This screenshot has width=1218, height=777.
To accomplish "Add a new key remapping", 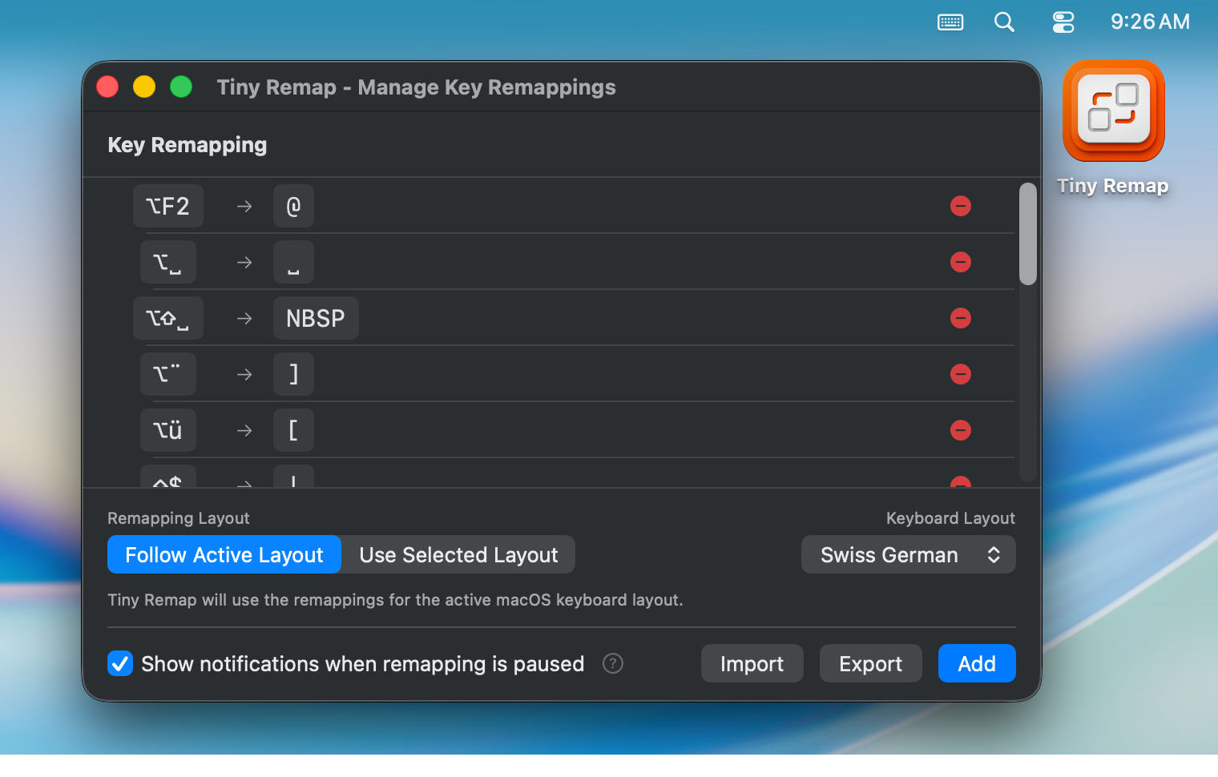I will tap(977, 663).
